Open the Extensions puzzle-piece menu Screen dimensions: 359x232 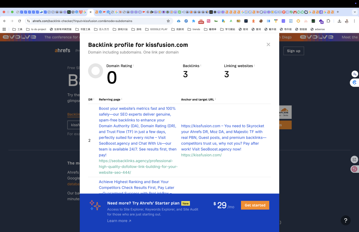click(x=328, y=21)
